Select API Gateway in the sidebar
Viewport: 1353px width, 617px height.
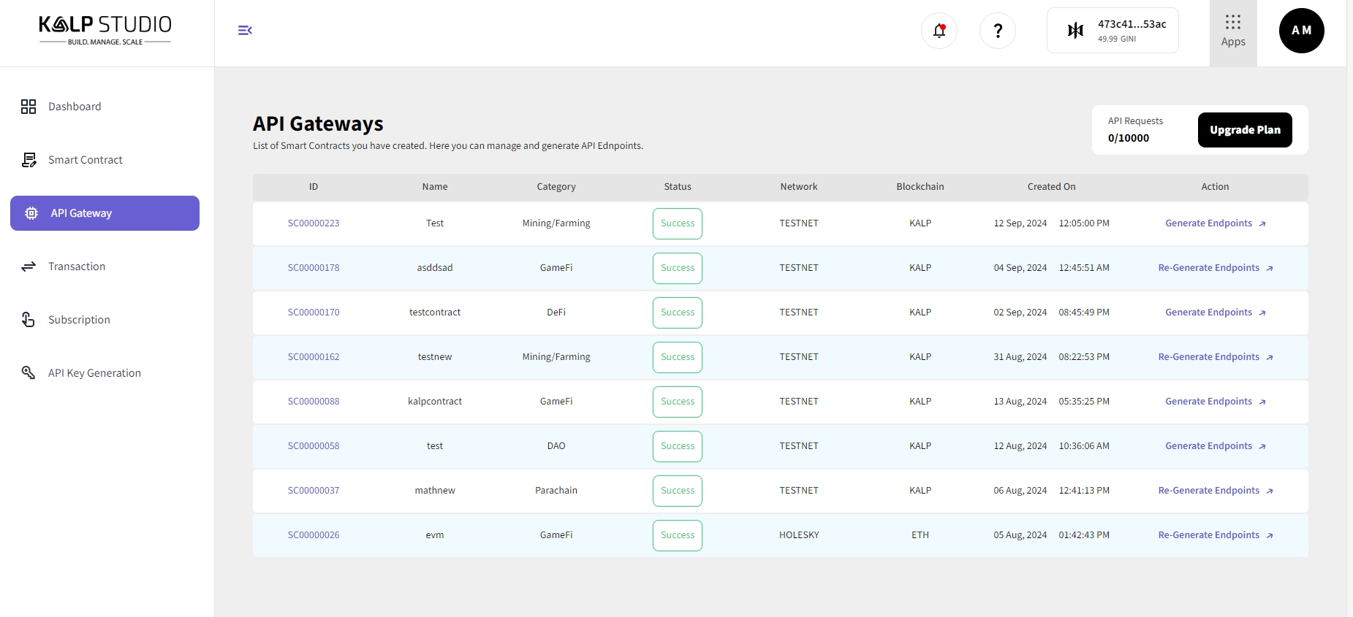point(105,213)
